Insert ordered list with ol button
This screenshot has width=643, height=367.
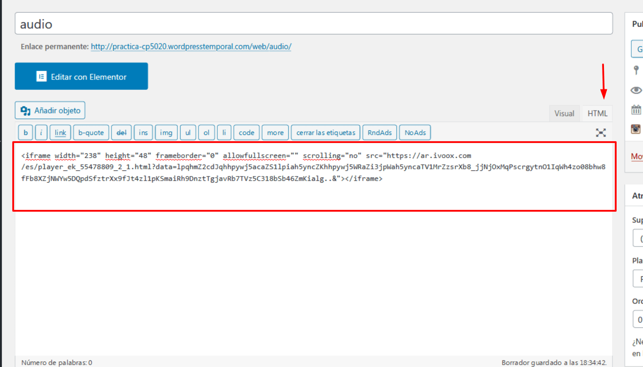206,133
